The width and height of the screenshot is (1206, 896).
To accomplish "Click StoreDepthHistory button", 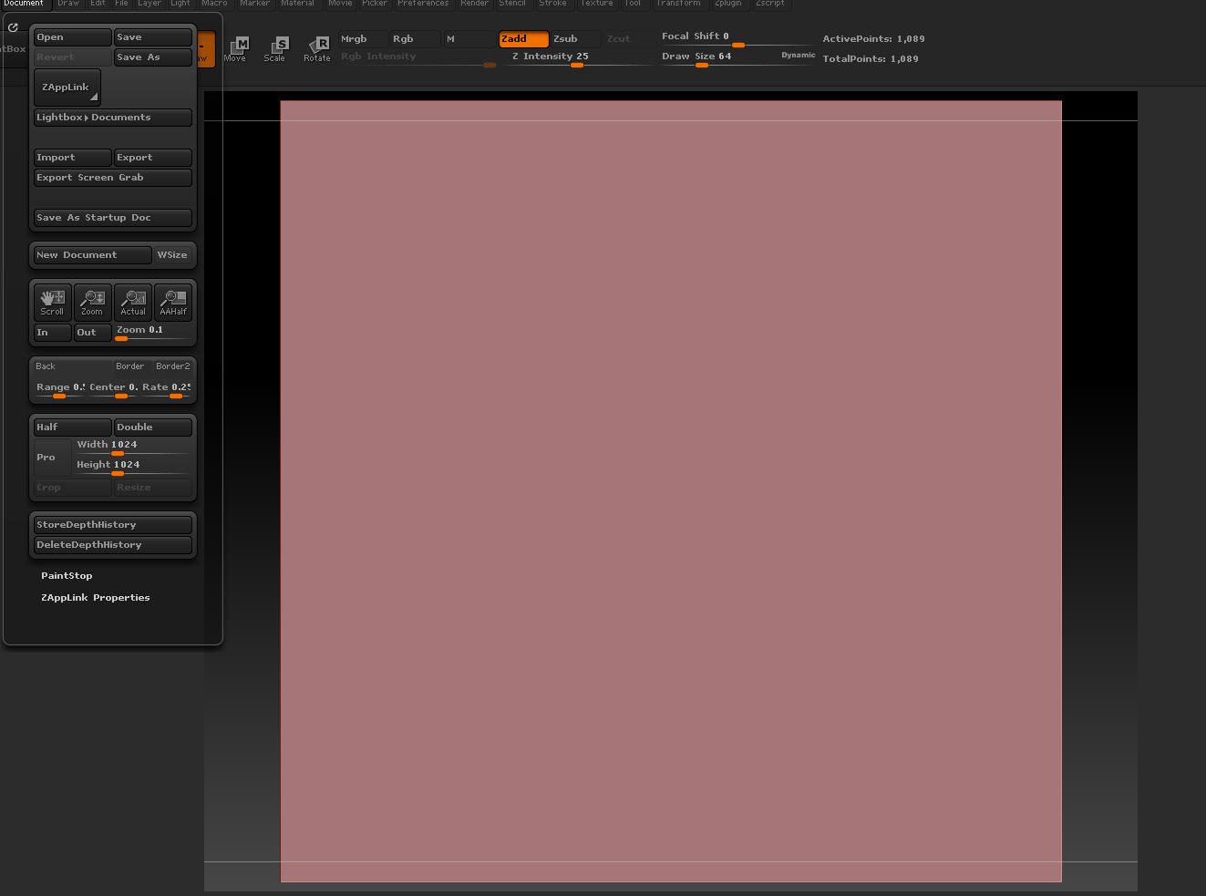I will (x=113, y=525).
